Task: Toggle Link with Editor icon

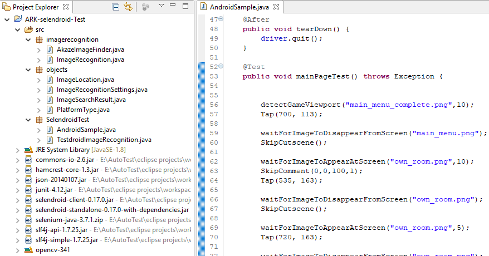Action: pos(128,7)
